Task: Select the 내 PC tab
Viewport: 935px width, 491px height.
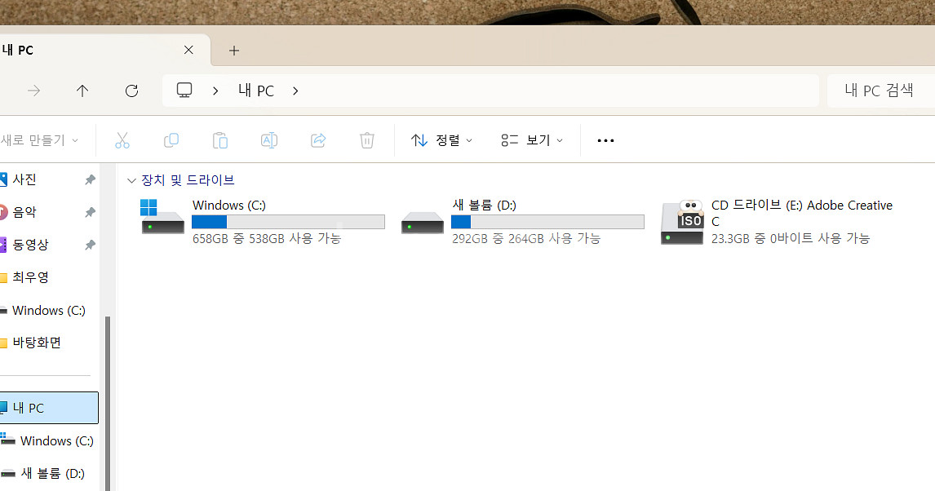Action: 104,50
